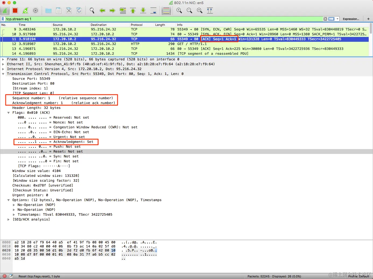Select the Destination Port: 80 field
Screen dimensions: 373x279
pos(33,84)
